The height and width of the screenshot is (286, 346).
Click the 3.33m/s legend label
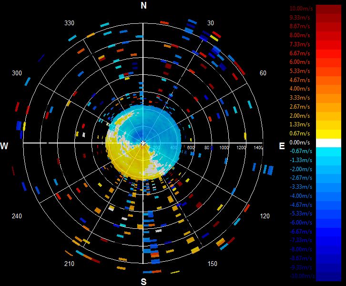[300, 98]
